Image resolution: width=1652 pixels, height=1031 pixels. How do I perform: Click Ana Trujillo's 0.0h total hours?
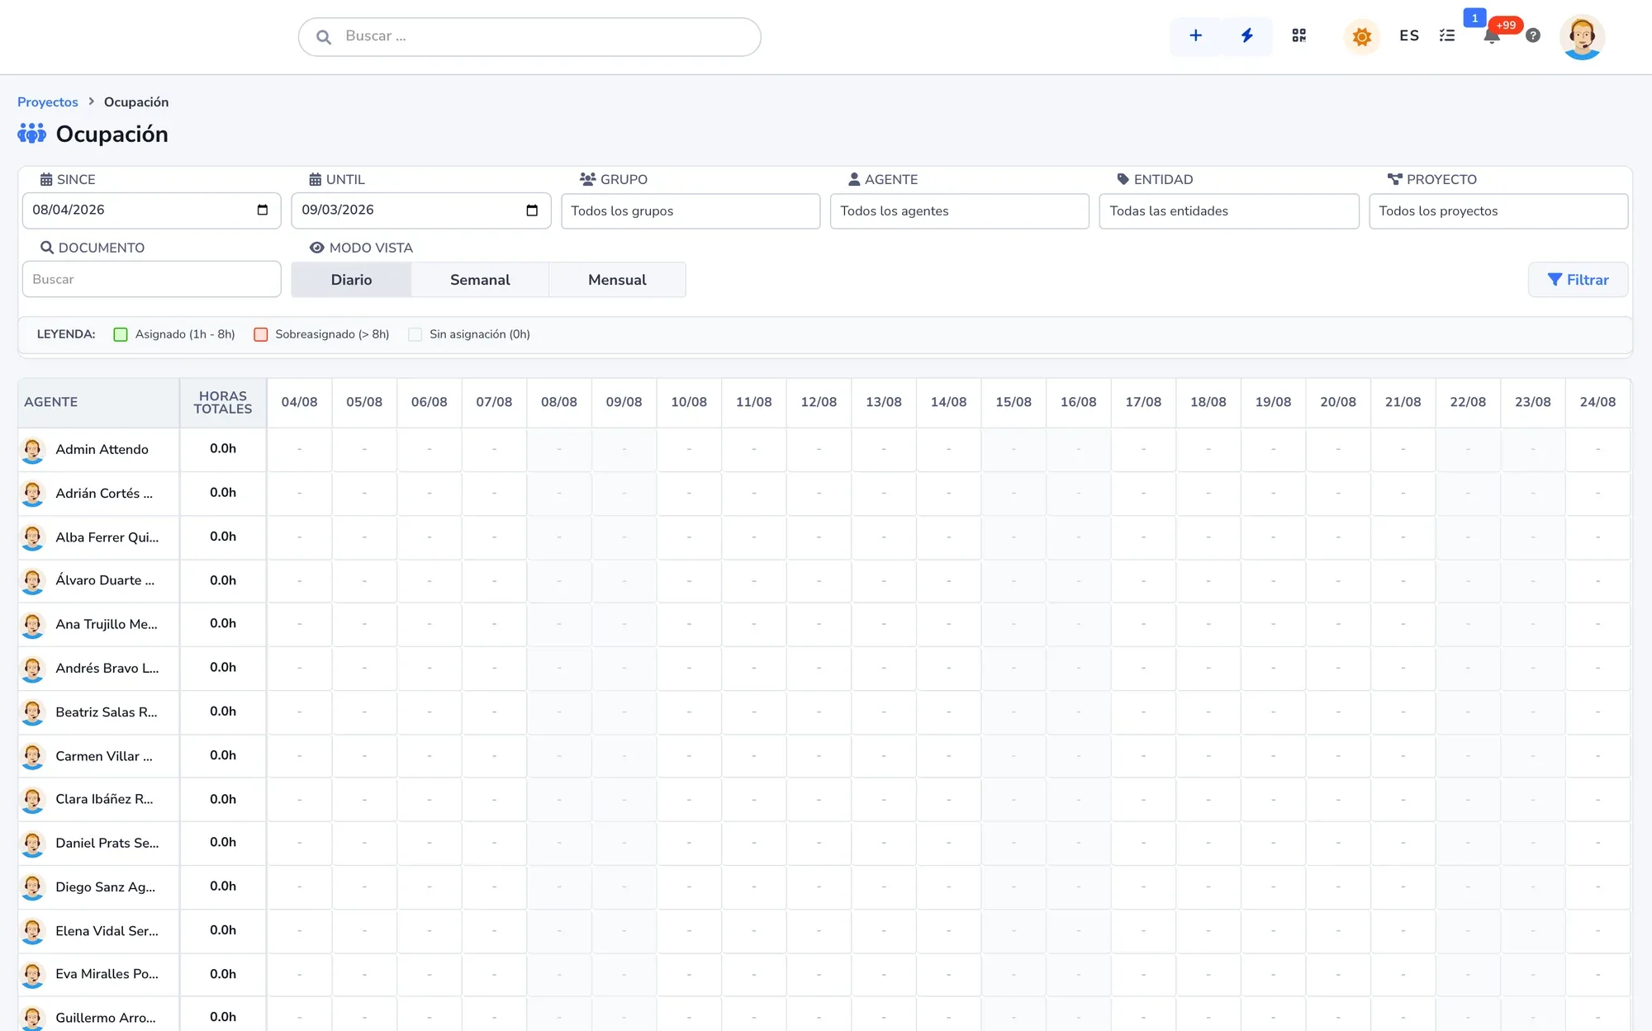(x=223, y=623)
